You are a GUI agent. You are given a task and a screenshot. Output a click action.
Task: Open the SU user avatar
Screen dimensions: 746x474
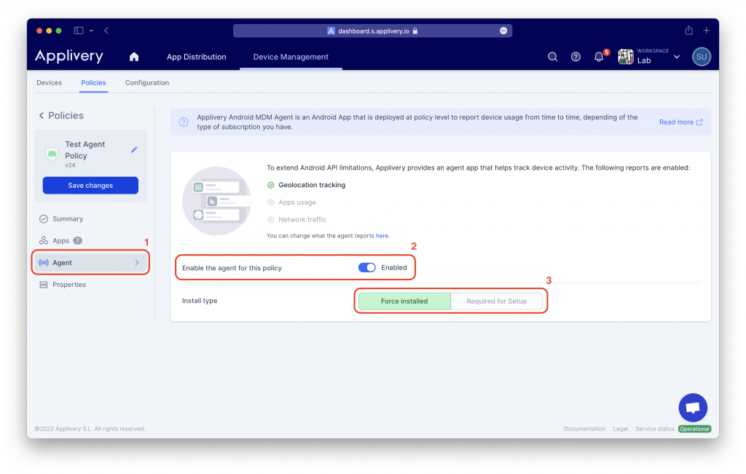(x=702, y=57)
